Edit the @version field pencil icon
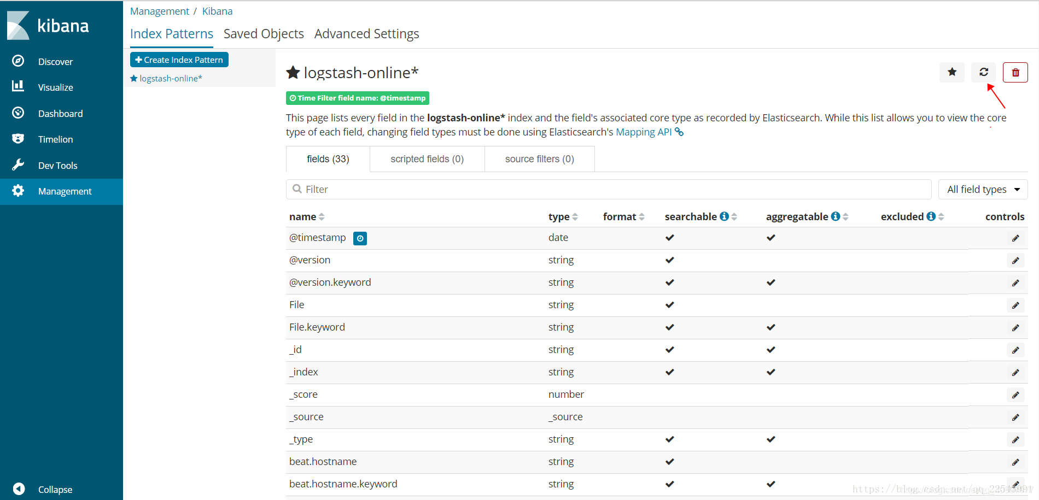This screenshot has height=500, width=1039. pyautogui.click(x=1015, y=261)
